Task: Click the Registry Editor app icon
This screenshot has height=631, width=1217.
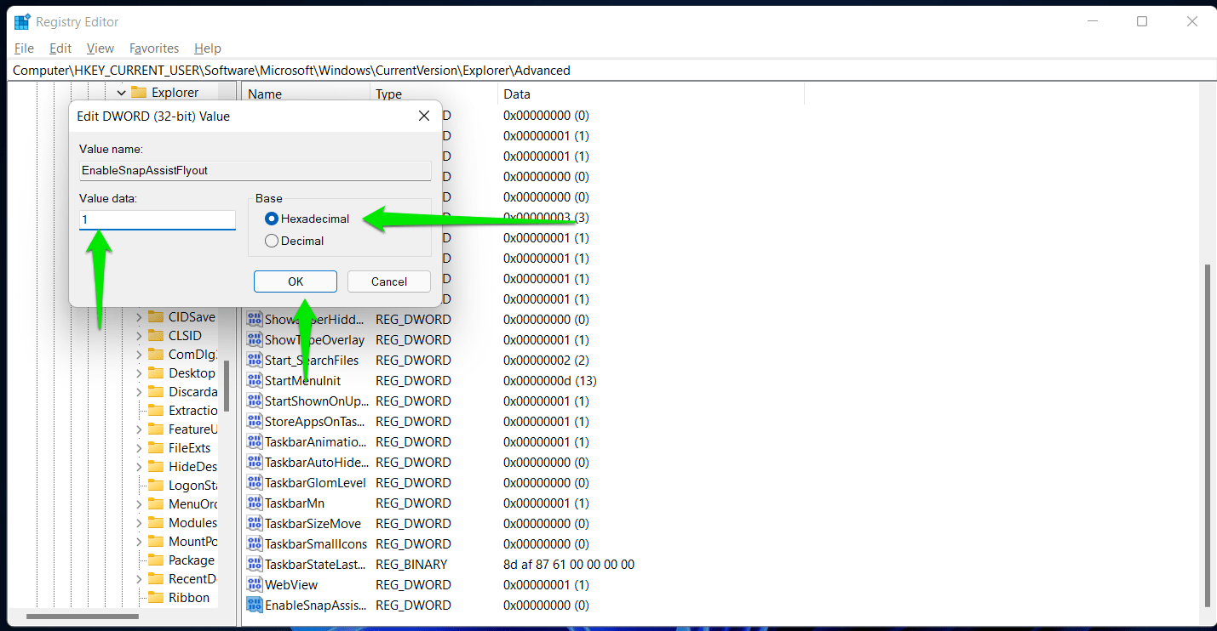Action: 22,22
